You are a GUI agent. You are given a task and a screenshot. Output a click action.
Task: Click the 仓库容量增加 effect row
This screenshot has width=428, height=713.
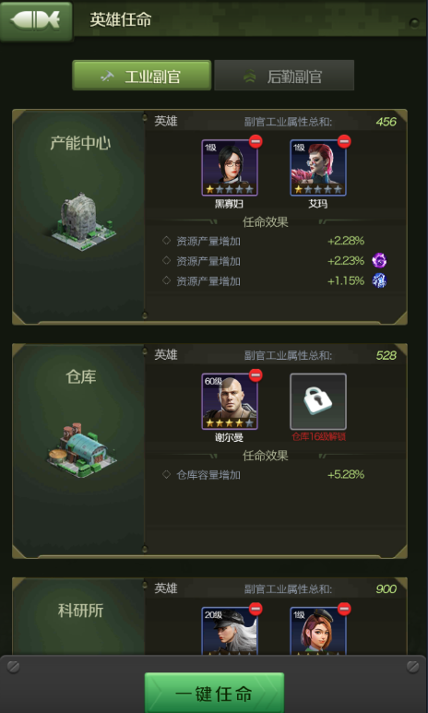click(x=264, y=475)
